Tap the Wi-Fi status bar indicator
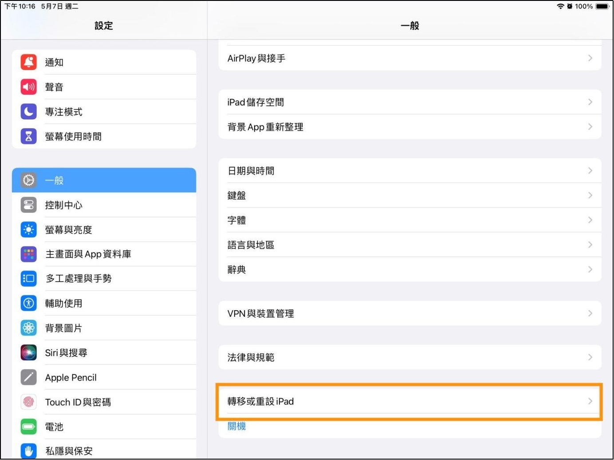The width and height of the screenshot is (614, 460). tap(560, 6)
